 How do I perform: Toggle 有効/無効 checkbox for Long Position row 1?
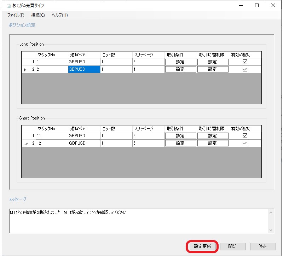coord(245,62)
